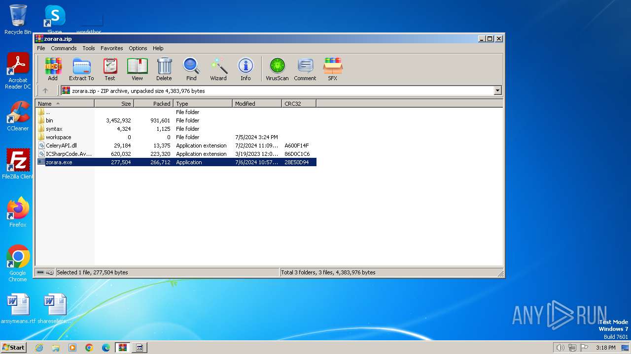Open Acrobat Reader DC shortcut
Screen dimensions: 631x354
[x=18, y=71]
